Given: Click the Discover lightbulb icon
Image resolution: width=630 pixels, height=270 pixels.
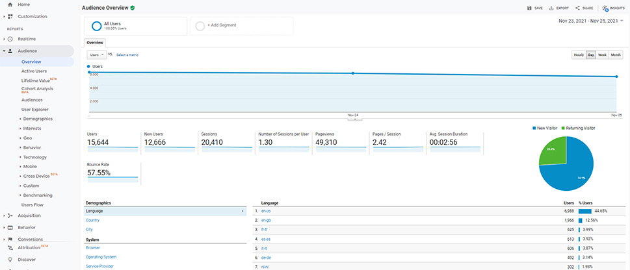Looking at the screenshot, I should tap(10, 260).
